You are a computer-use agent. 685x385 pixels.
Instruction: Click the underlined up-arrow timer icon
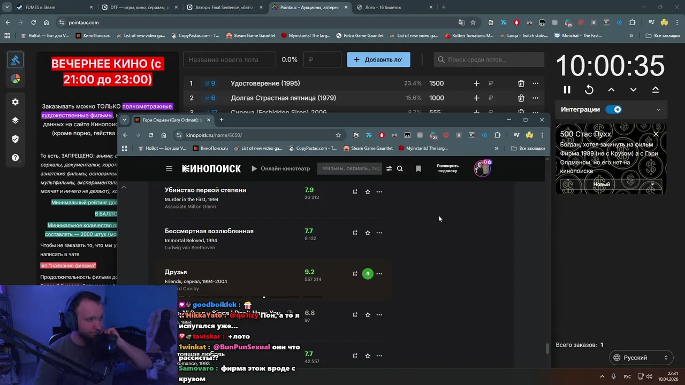(655, 90)
